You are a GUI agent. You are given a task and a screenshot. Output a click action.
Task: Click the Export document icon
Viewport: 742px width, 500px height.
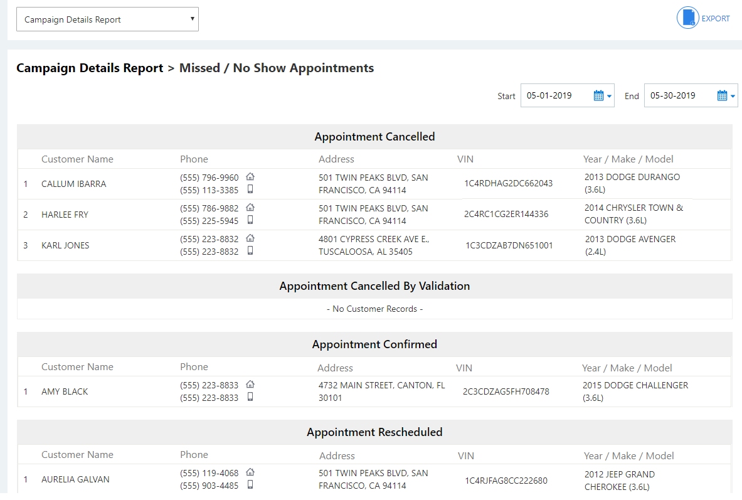coord(687,18)
